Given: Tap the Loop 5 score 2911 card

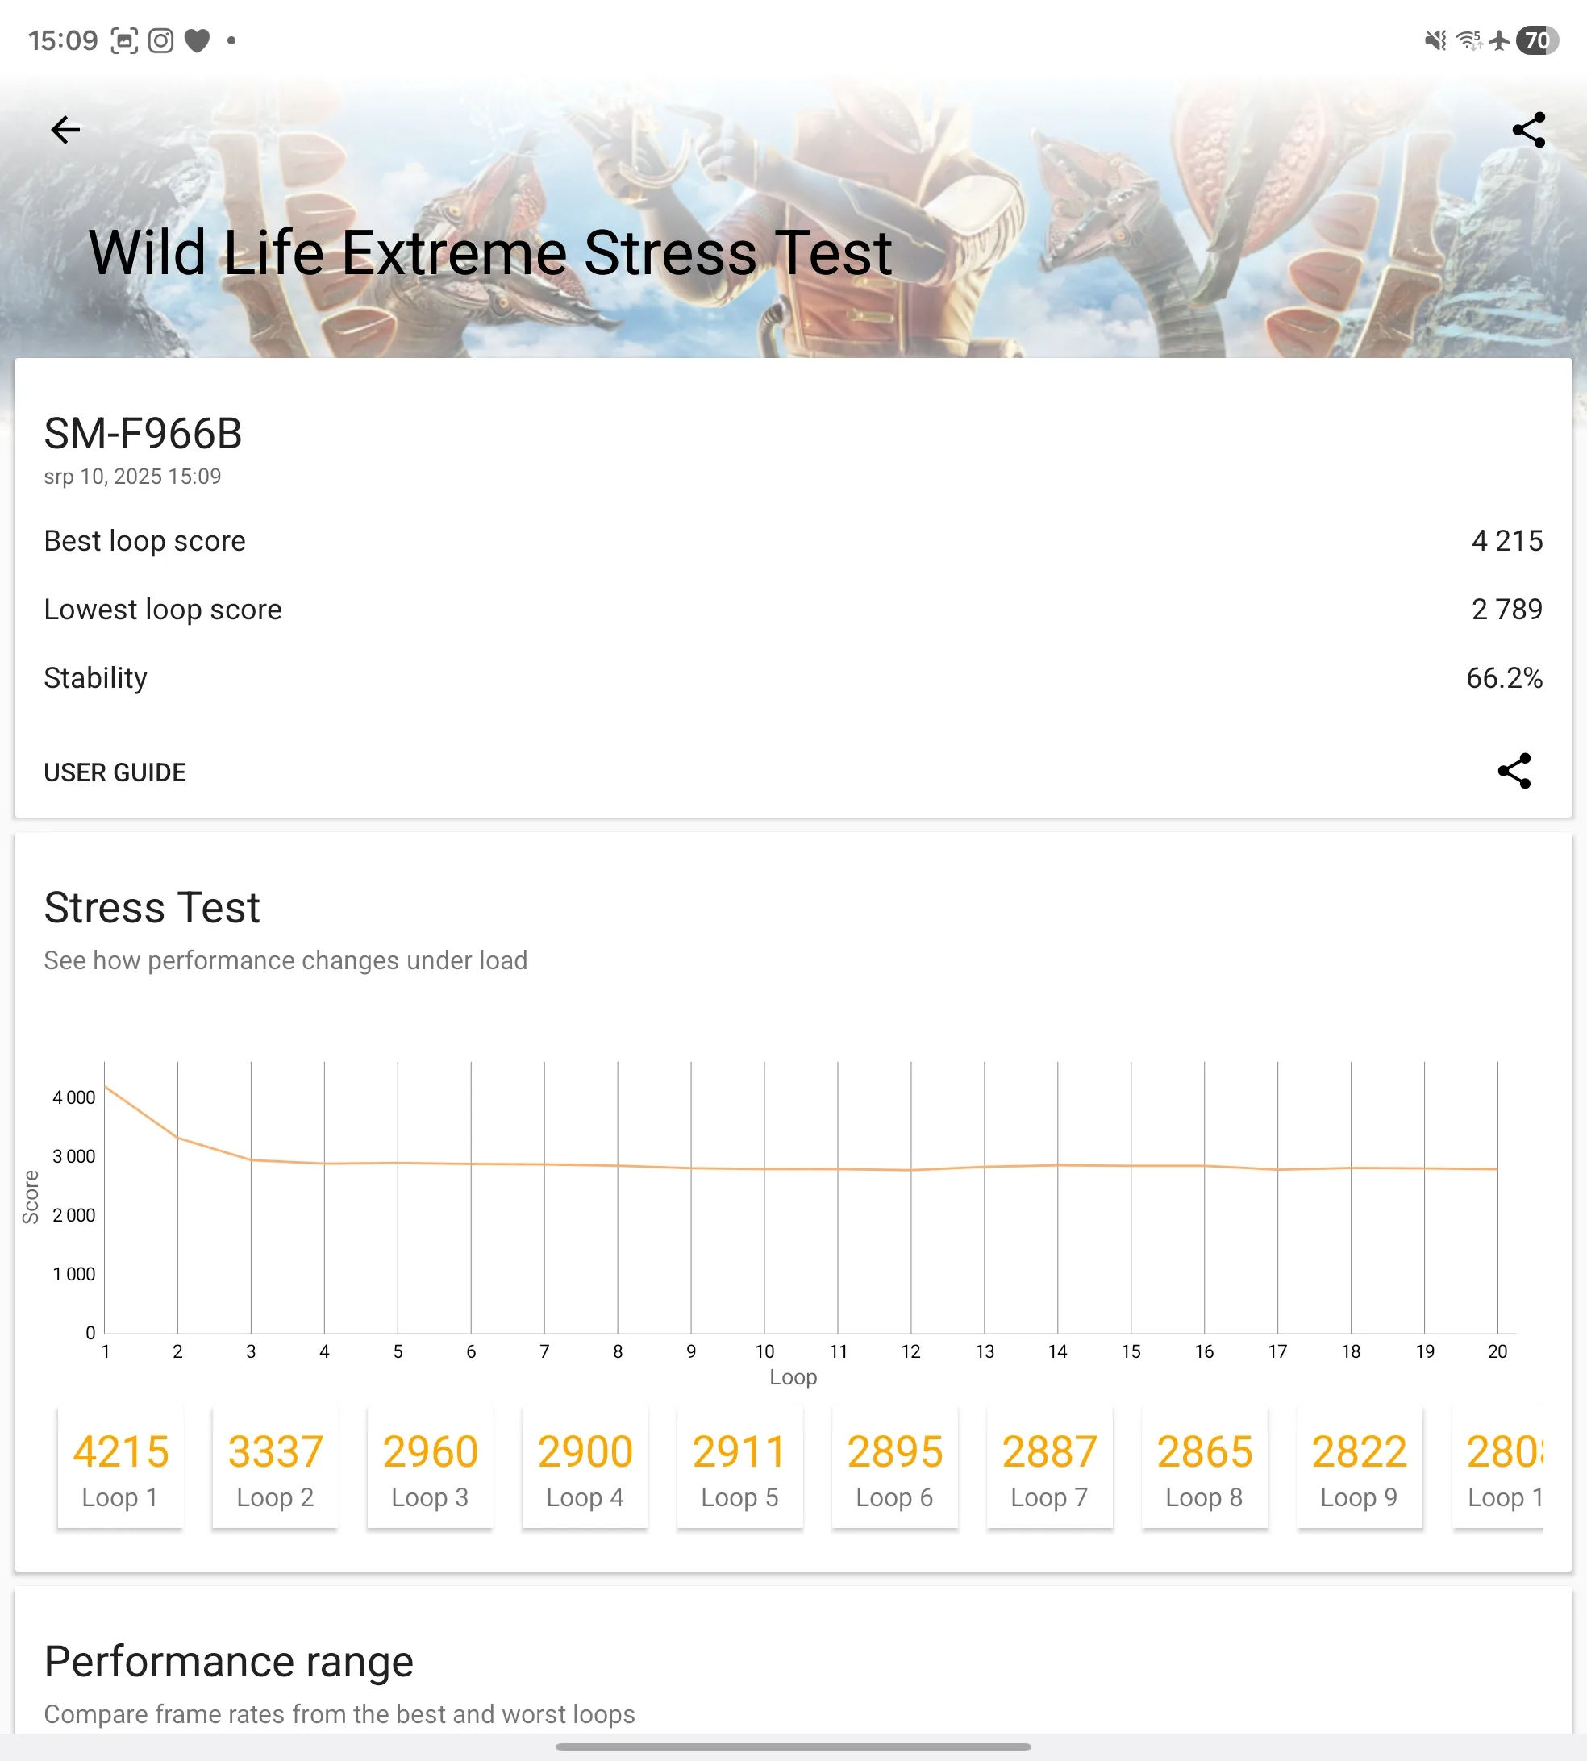Looking at the screenshot, I should tap(739, 1468).
